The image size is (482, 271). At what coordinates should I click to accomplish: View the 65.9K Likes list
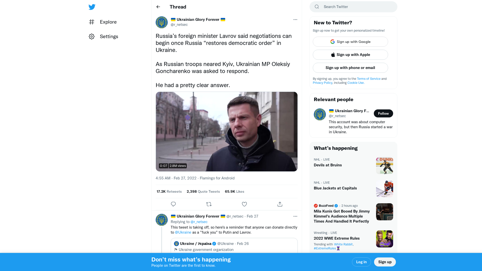pos(234,191)
